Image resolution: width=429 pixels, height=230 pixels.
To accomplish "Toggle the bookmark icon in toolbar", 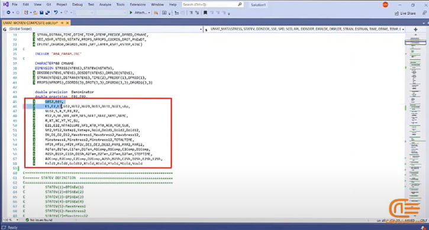I will coord(205,12).
